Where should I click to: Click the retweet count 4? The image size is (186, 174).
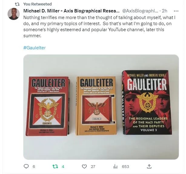pos(63,167)
